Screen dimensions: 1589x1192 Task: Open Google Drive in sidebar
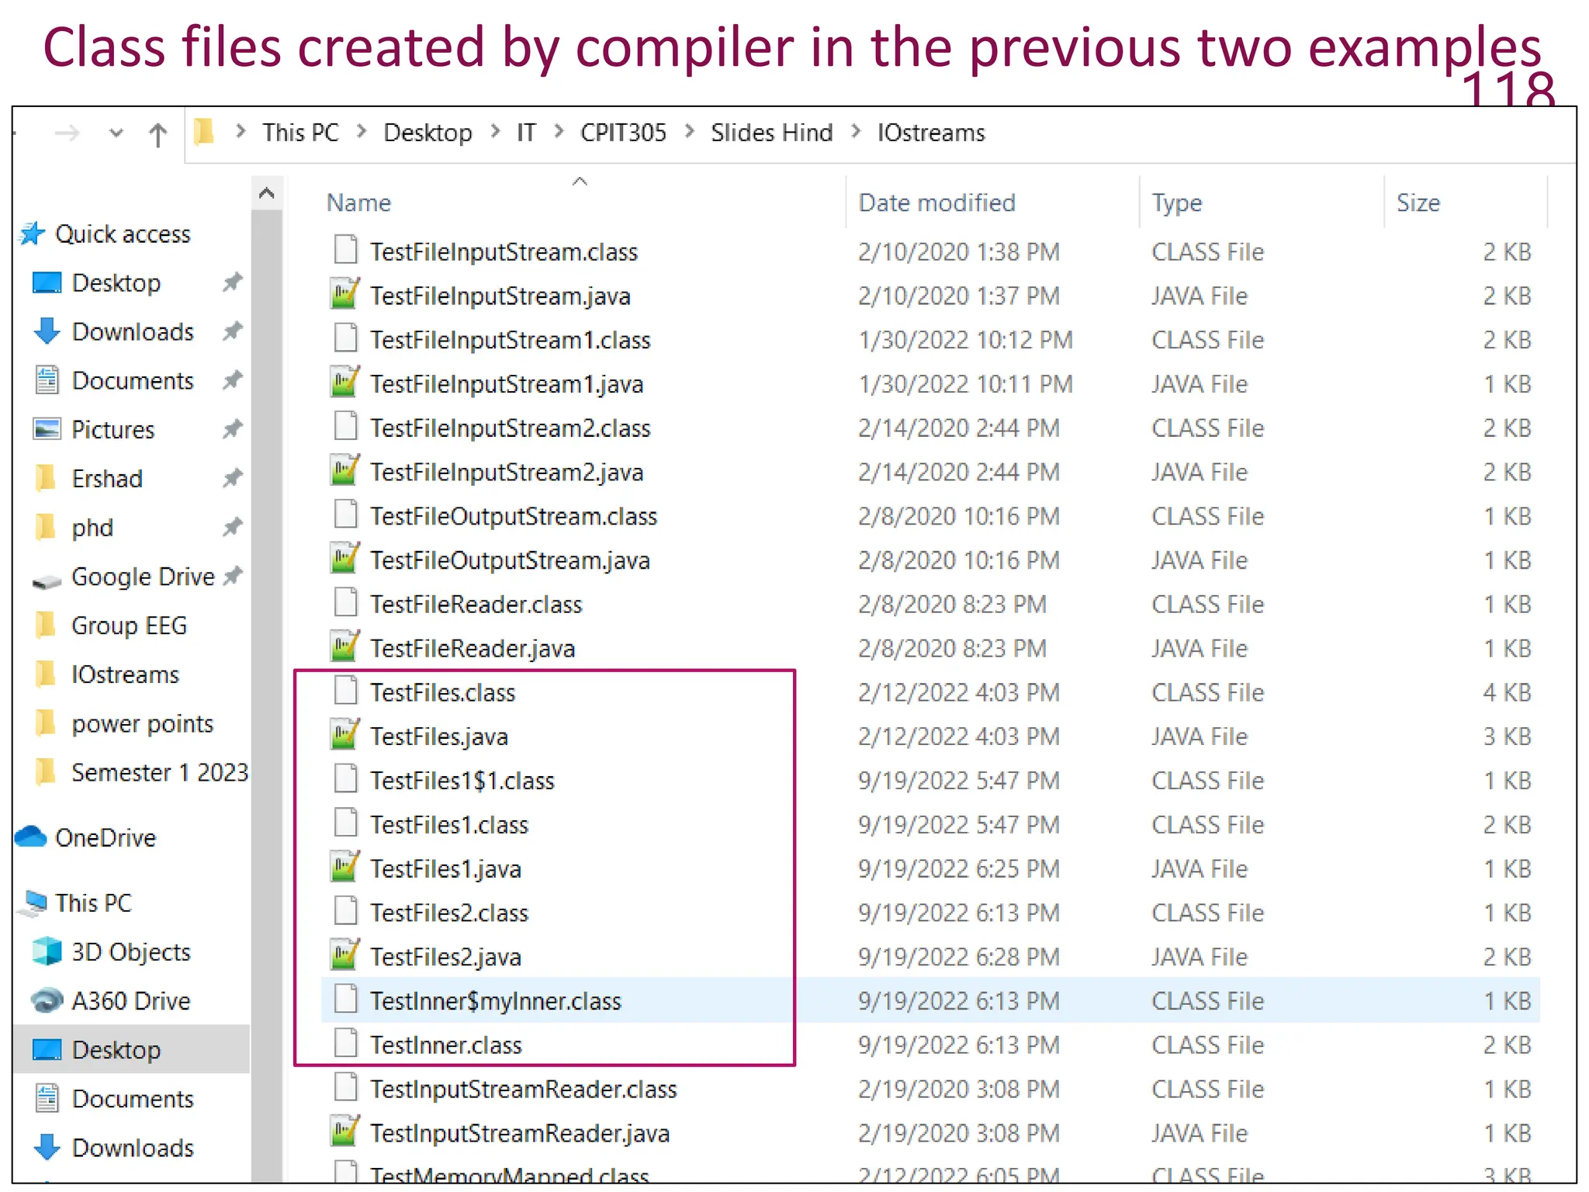[142, 577]
